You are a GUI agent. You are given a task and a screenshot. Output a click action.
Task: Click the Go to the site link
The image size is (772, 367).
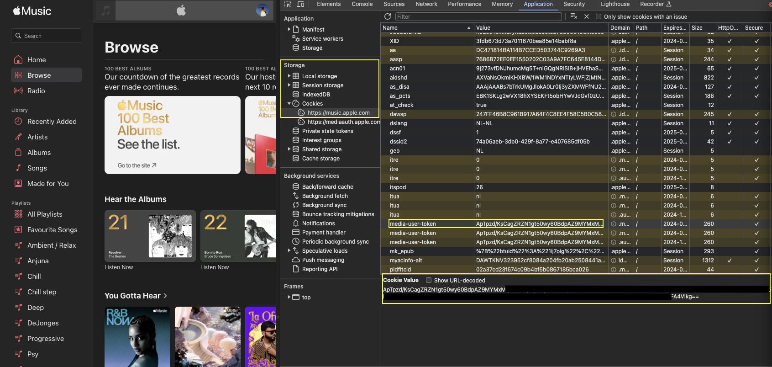(137, 165)
